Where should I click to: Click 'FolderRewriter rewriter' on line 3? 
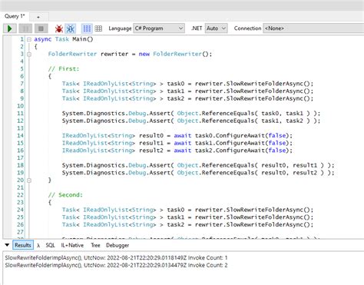click(88, 54)
